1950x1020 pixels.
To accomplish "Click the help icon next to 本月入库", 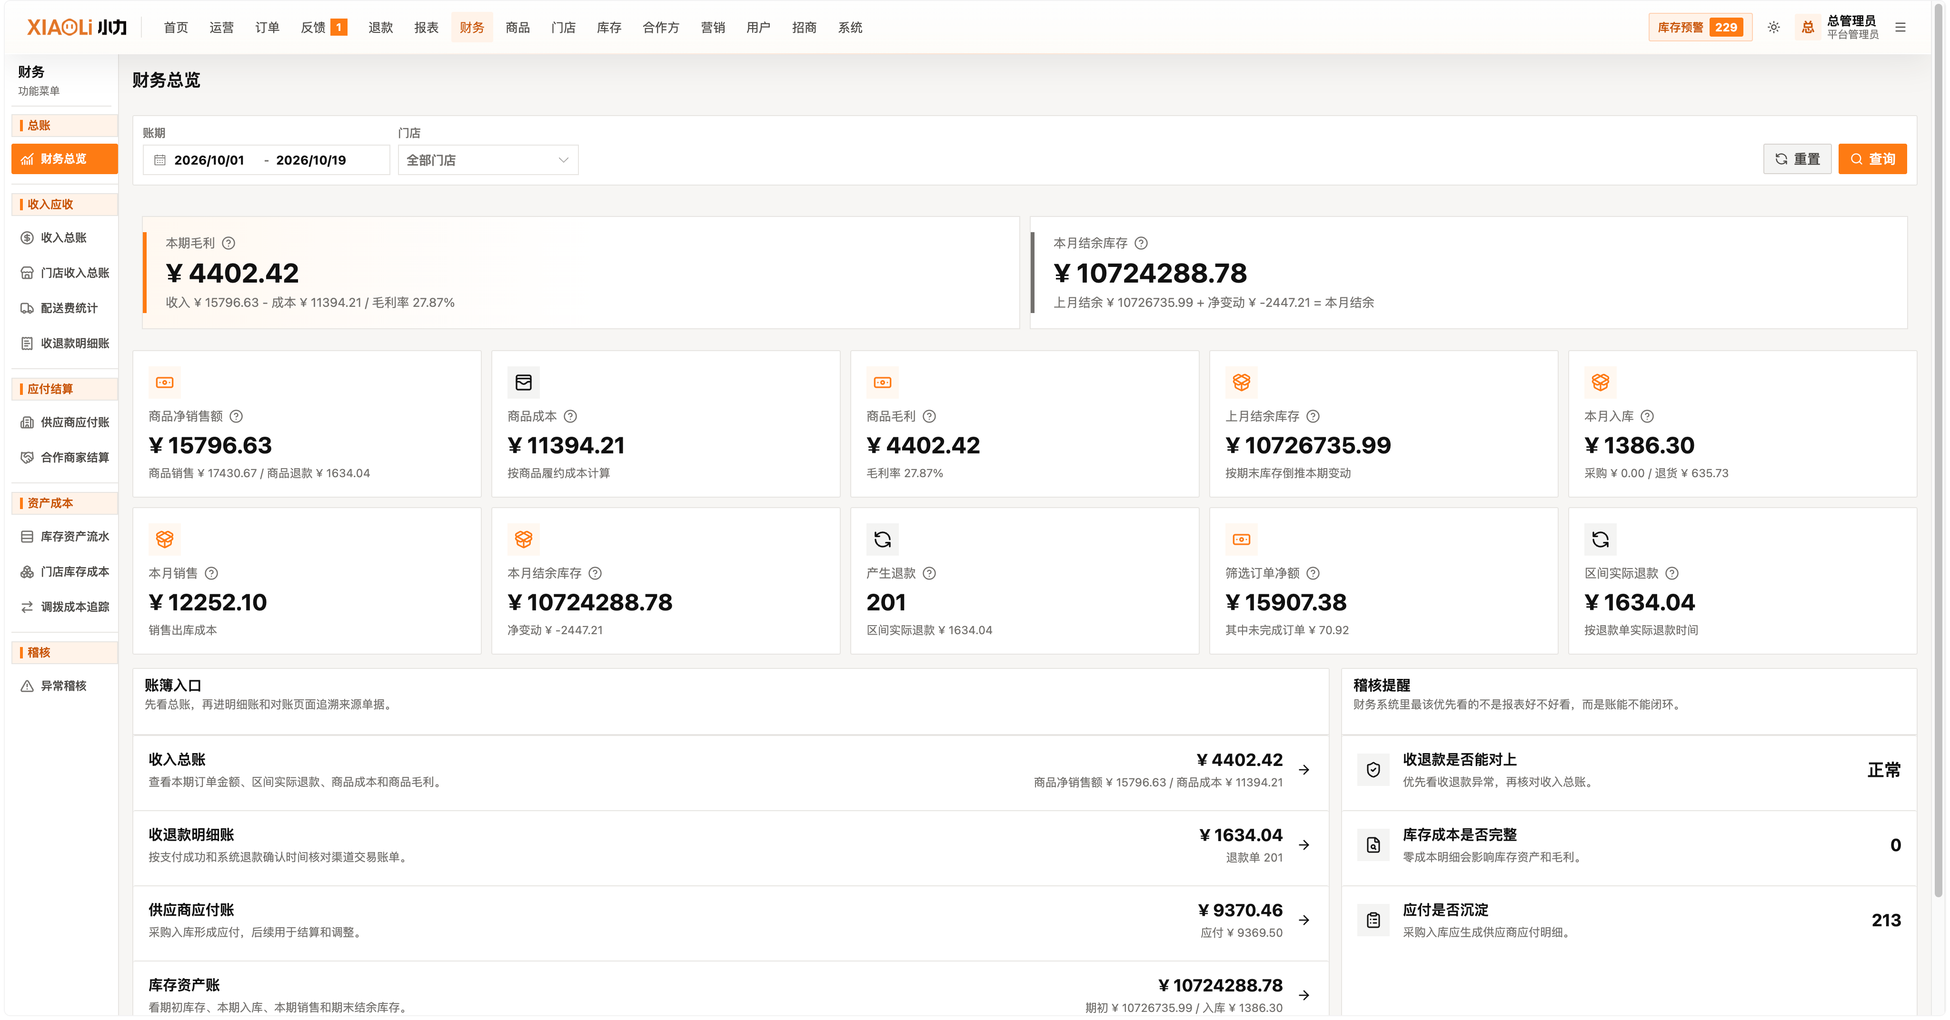I will 1647,416.
